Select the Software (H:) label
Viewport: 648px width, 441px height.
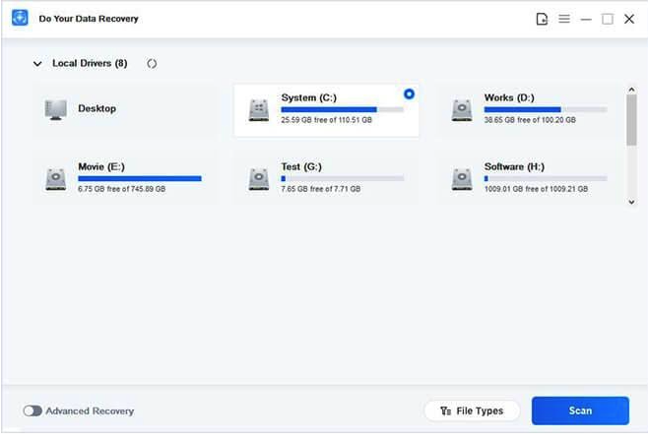coord(514,166)
